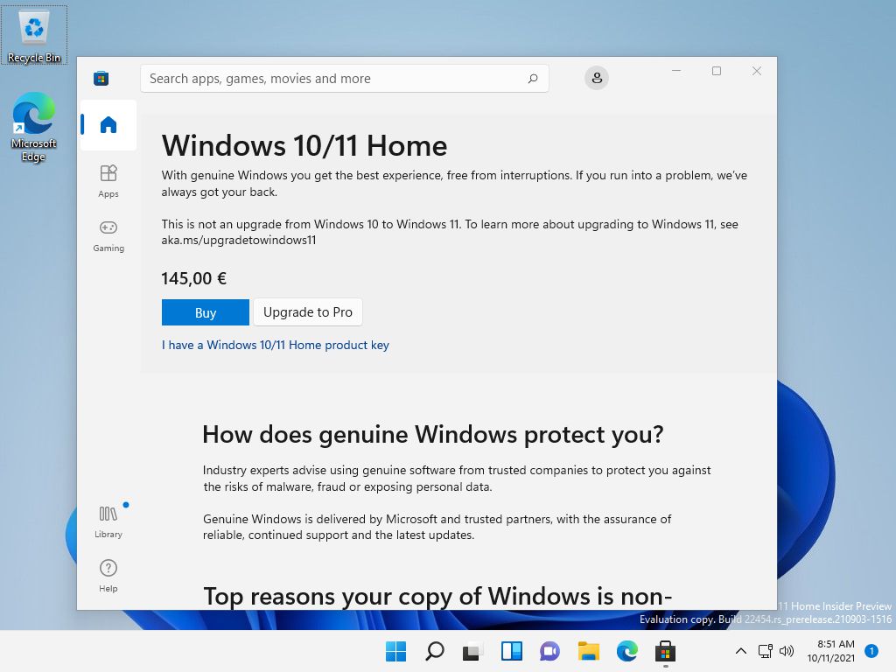Screen dimensions: 896x672
Task: Click the Microsoft Store taskbar icon
Action: pyautogui.click(x=665, y=651)
